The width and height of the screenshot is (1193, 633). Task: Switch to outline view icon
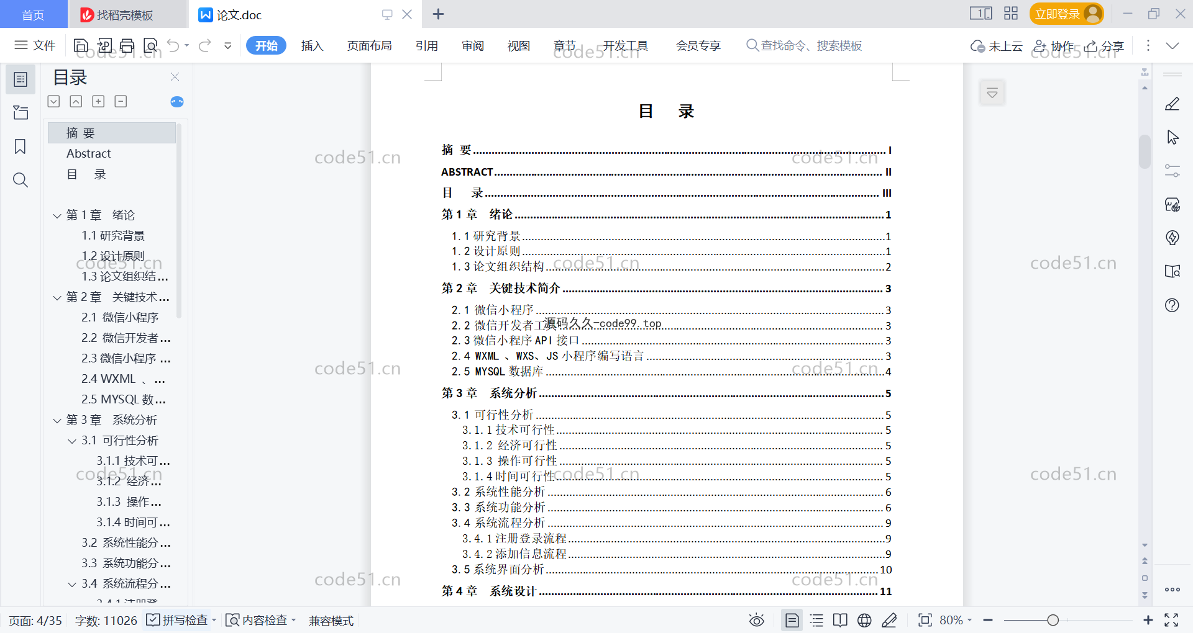(816, 620)
